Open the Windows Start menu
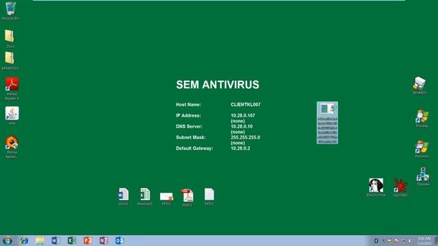438x246 pixels. pos(8,241)
